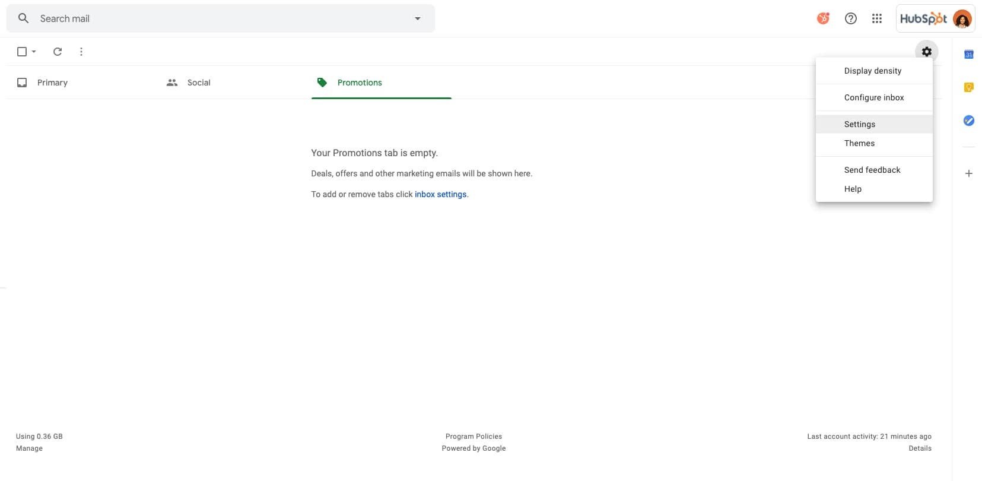Click the Manage storage link

(29, 448)
